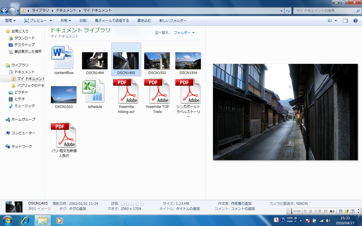362x226 pixels.
Task: Click the Back navigation arrow
Action: point(4,11)
